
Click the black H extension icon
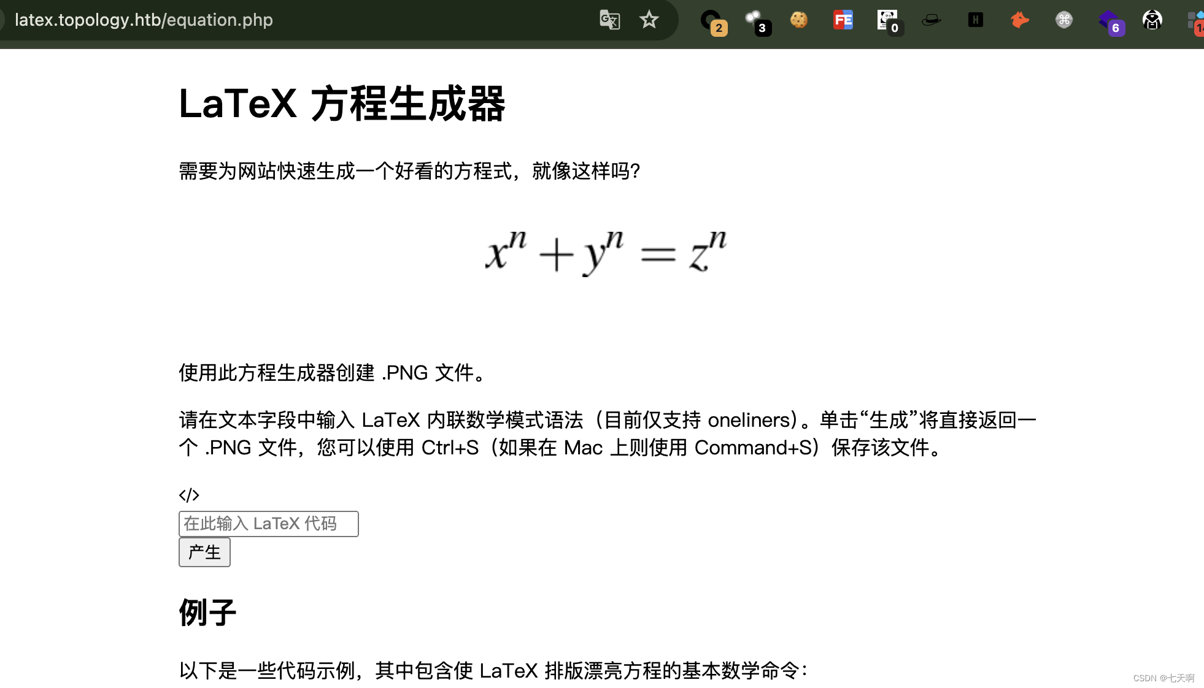975,20
